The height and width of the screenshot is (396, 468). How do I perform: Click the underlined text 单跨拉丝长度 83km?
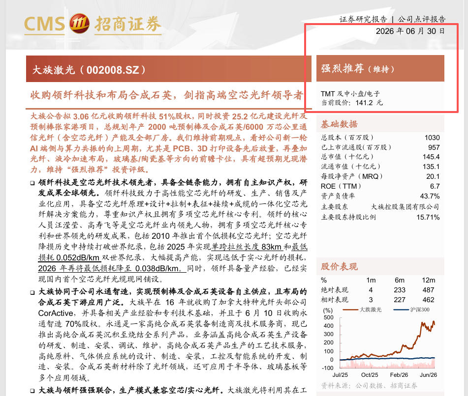tap(247, 247)
